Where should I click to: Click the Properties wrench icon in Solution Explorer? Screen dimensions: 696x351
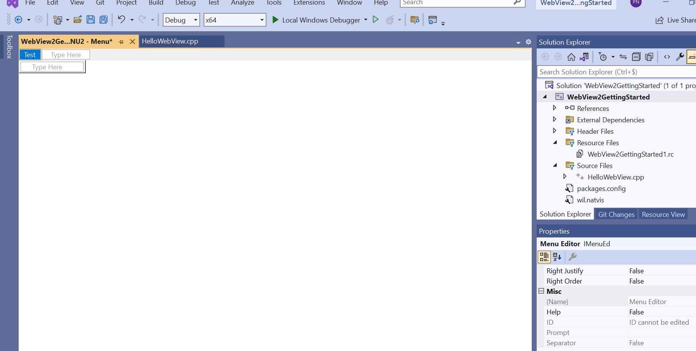(x=680, y=57)
